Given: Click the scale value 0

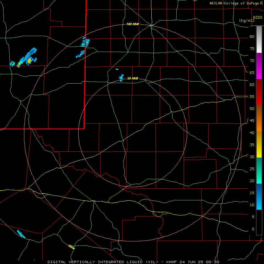Looking at the screenshot, I should coord(253,229).
